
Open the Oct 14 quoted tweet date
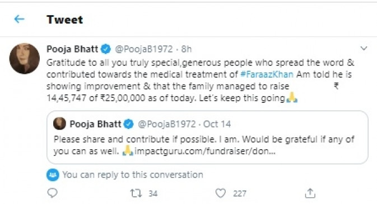pos(217,124)
